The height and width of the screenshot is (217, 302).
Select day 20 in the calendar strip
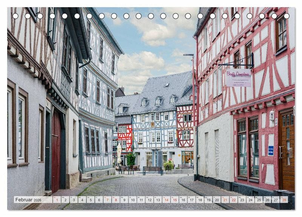point(216,200)
